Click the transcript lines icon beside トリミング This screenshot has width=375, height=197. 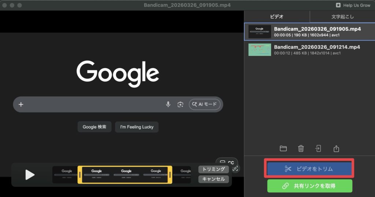[x=235, y=169]
